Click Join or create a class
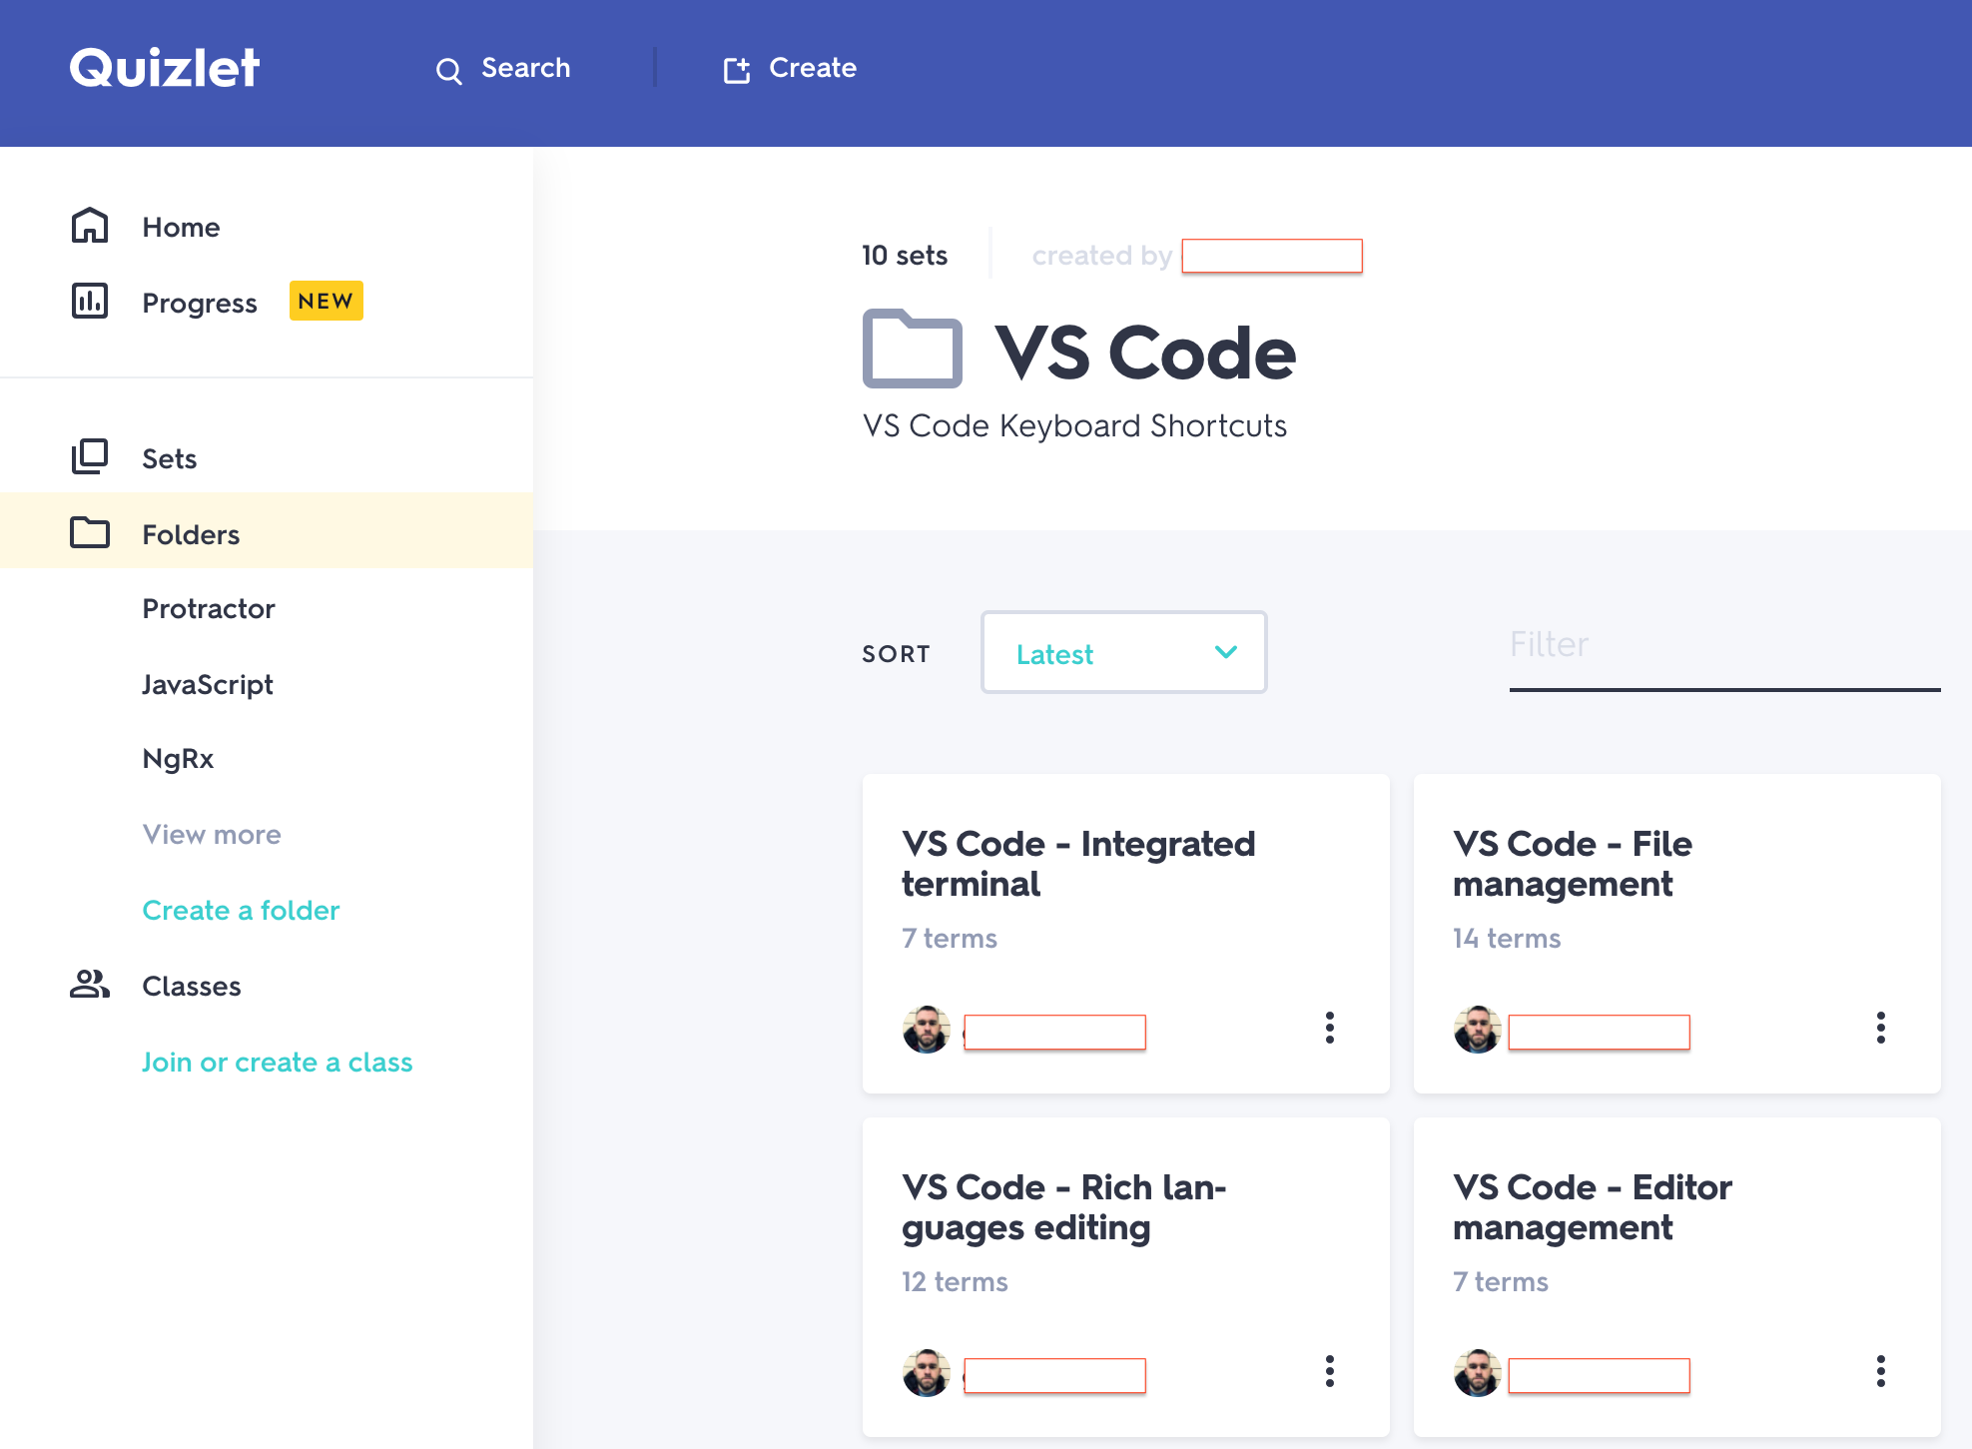The height and width of the screenshot is (1449, 1972). click(x=277, y=1063)
